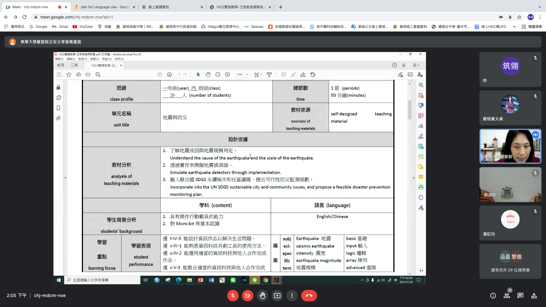546x307 pixels.
Task: Toggle the camera on or off
Action: click(x=247, y=296)
